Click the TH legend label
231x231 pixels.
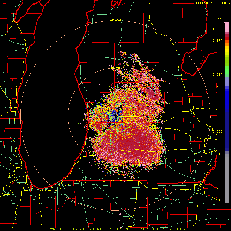coord(220,200)
